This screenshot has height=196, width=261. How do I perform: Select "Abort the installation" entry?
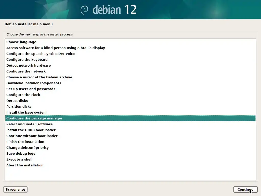tap(130, 165)
